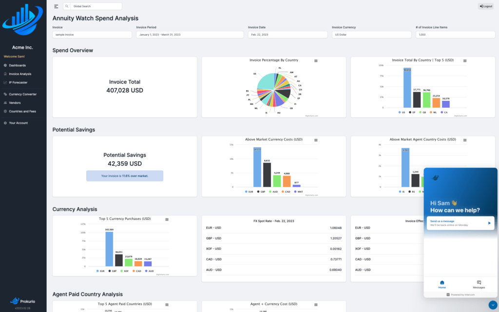Click the 11.6% over market banner
Image resolution: width=499 pixels, height=312 pixels.
tap(125, 175)
